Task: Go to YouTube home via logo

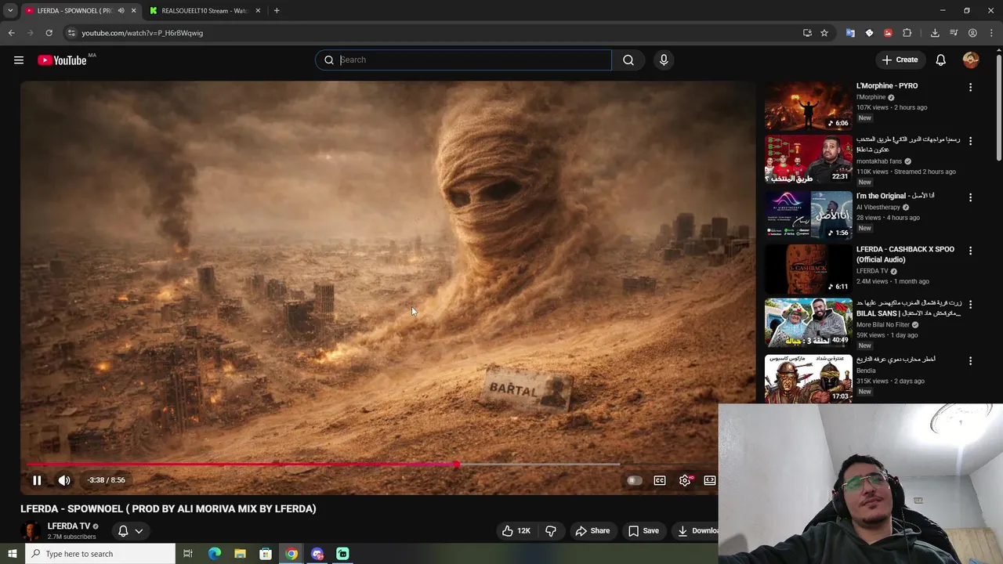Action: click(63, 60)
